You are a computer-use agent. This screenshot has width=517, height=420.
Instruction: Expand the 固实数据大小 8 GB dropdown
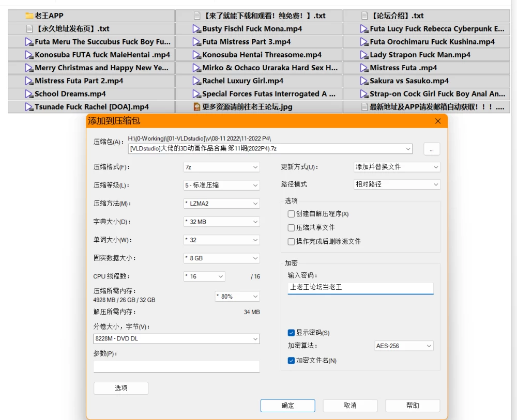222,258
